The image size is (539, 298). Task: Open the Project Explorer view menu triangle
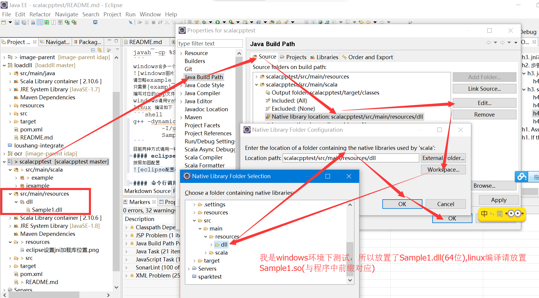coord(117,50)
